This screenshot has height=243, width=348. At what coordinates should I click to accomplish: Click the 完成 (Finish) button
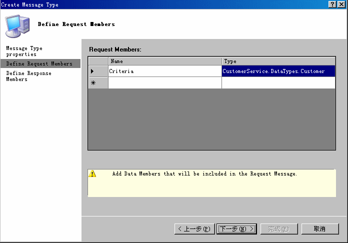[278, 229]
